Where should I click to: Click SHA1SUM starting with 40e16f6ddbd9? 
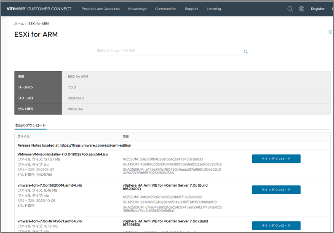tap(172, 164)
